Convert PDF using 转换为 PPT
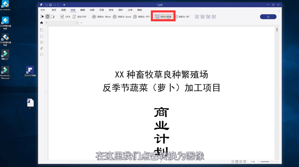The image size is (299, 167). (142, 17)
